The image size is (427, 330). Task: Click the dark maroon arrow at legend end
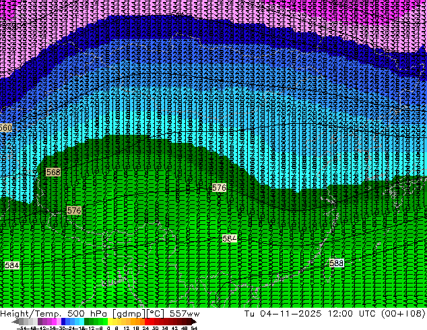pyautogui.click(x=194, y=322)
